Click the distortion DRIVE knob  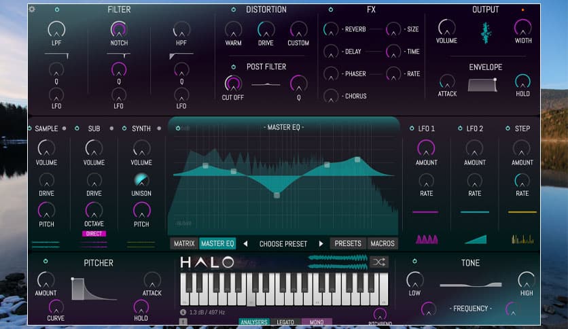coord(266,30)
